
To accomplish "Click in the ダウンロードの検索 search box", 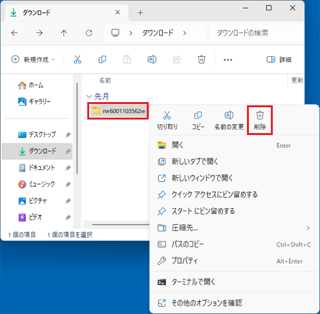I will point(257,33).
